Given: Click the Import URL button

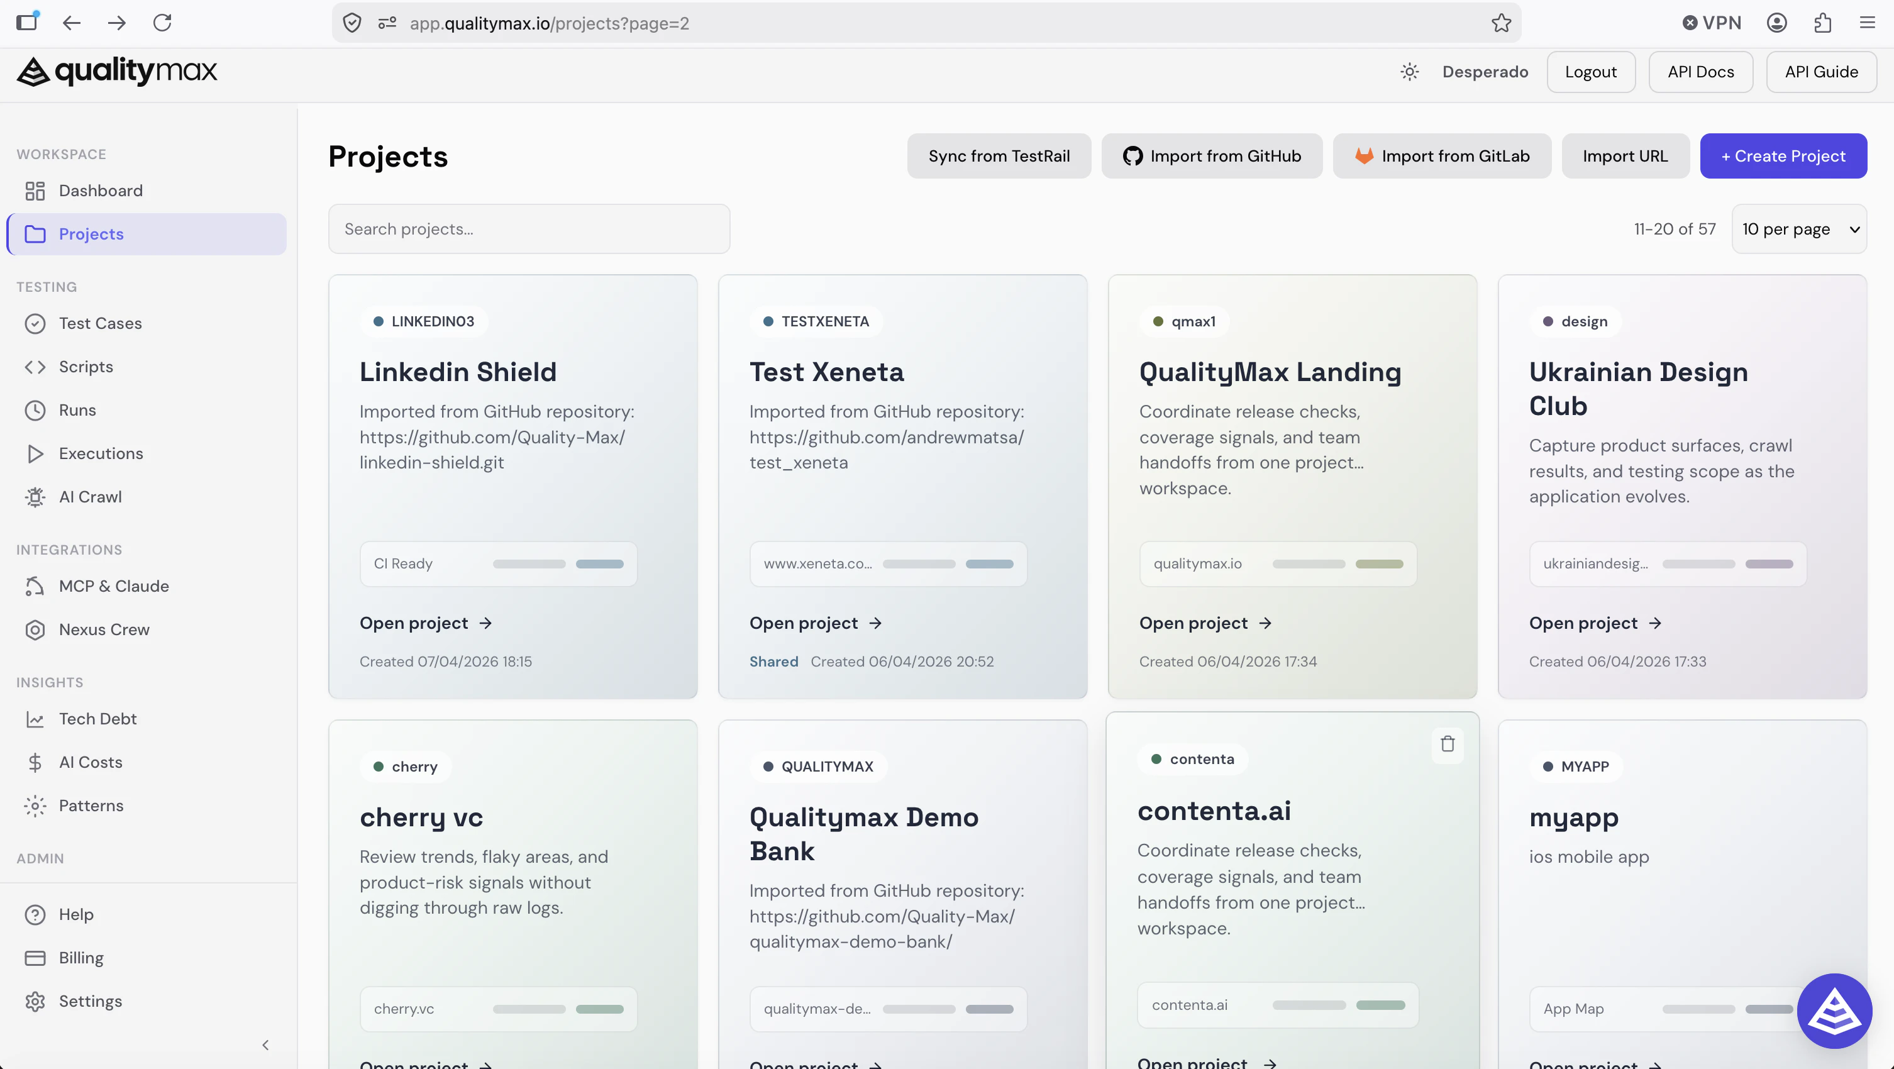Looking at the screenshot, I should point(1625,156).
